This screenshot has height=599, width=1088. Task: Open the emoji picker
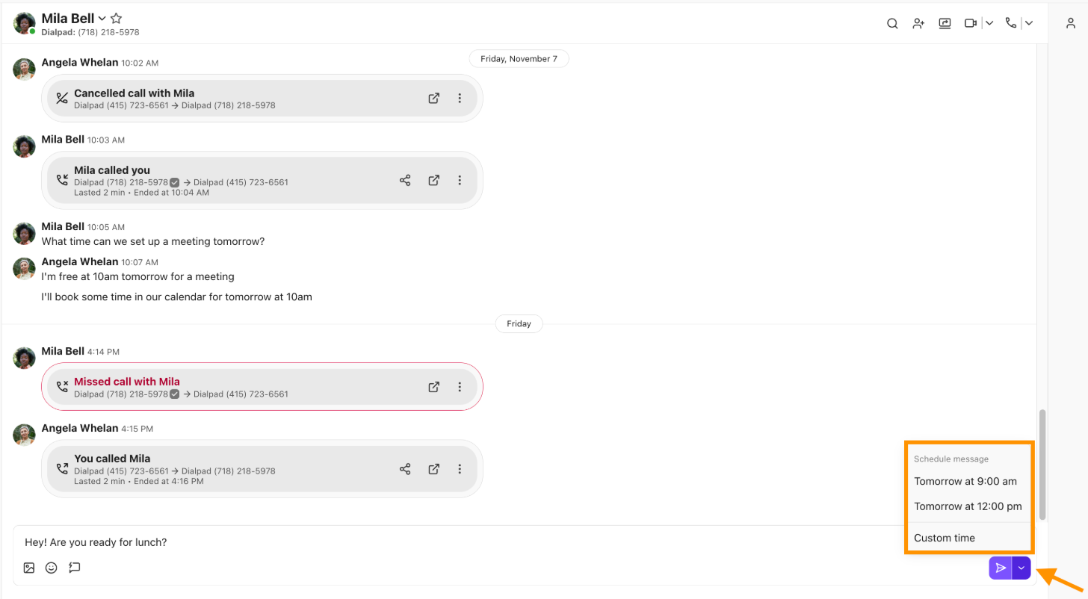coord(52,568)
